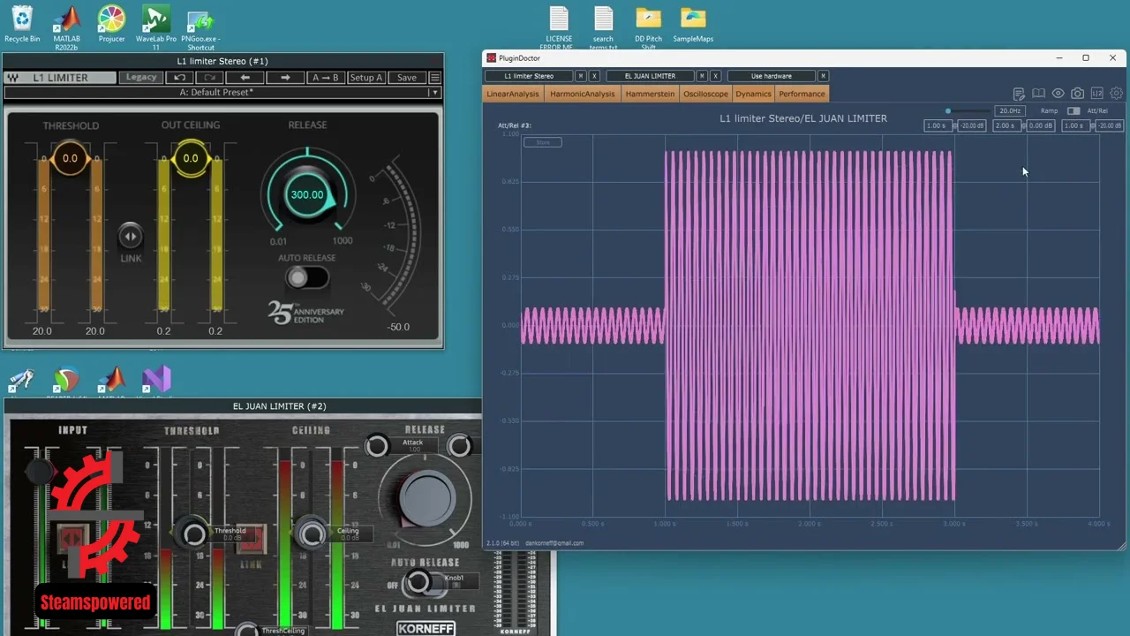Screen dimensions: 1130x636
Task: Open Use hardware slot selector
Action: (x=771, y=76)
